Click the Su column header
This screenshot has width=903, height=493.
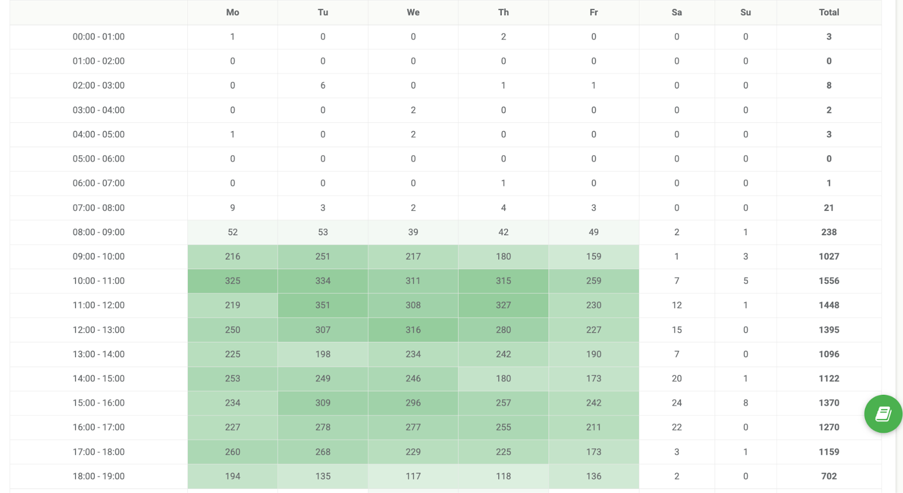tap(746, 12)
